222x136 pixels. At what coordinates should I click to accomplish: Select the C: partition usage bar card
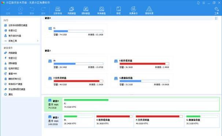click(76, 31)
